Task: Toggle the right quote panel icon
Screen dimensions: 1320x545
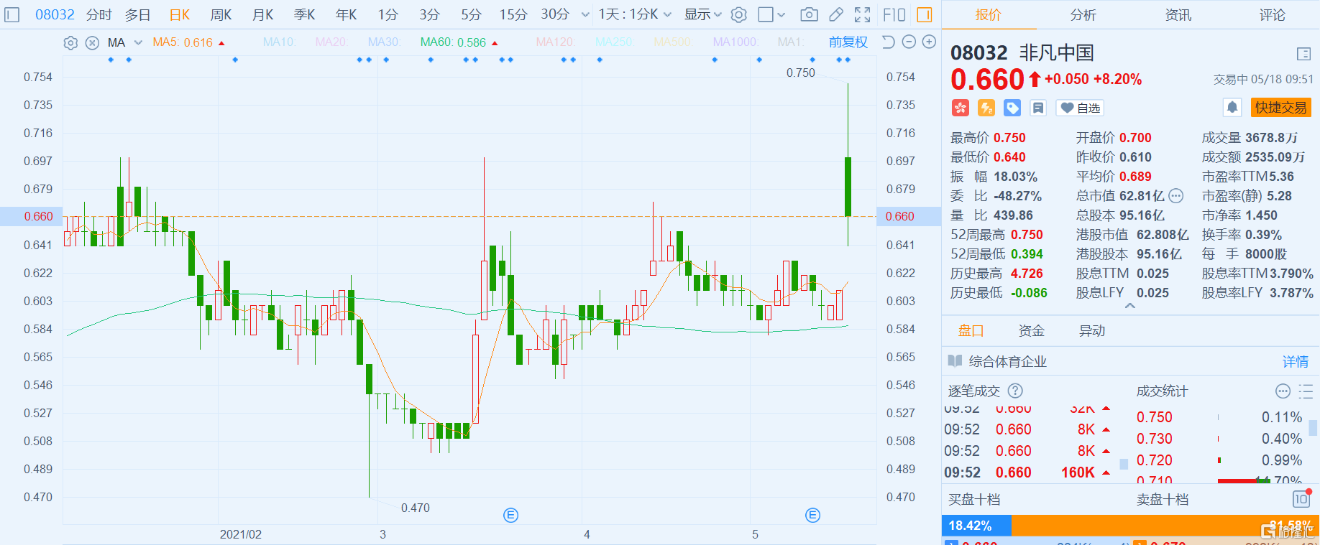Action: (925, 14)
